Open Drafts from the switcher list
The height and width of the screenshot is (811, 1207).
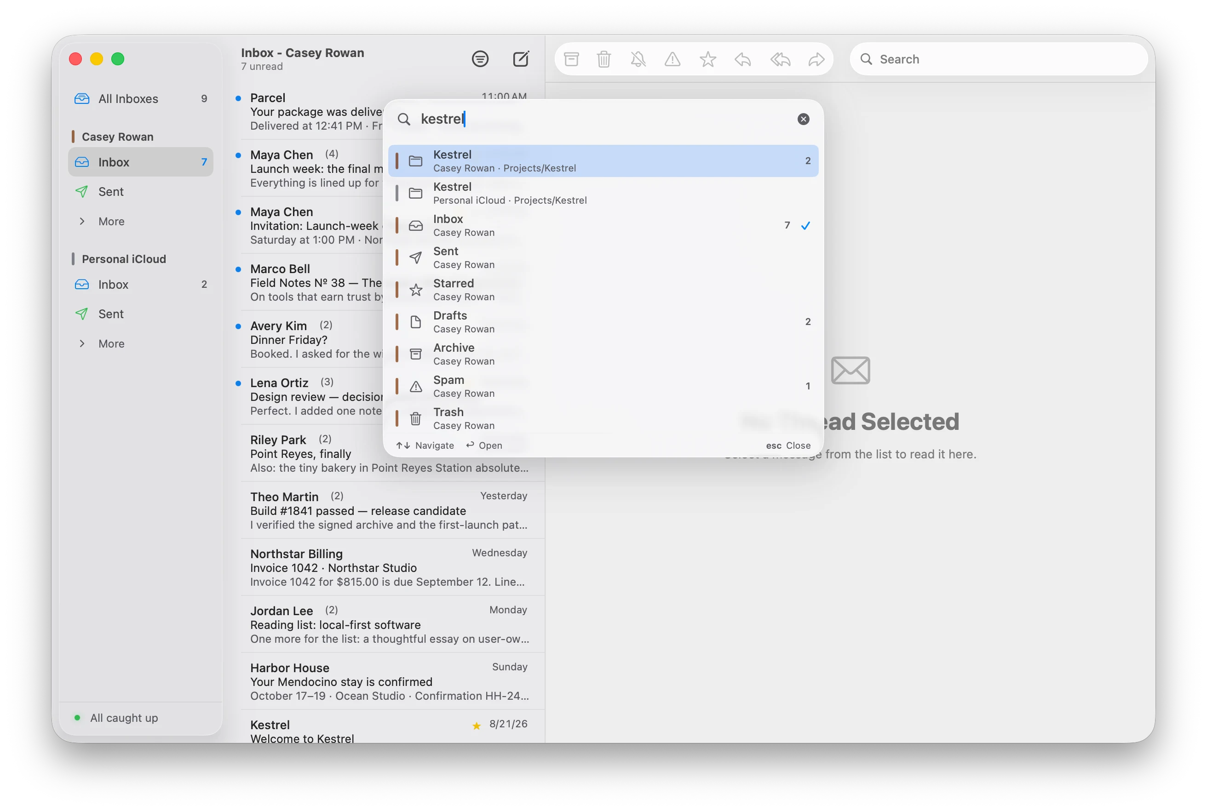coord(603,322)
